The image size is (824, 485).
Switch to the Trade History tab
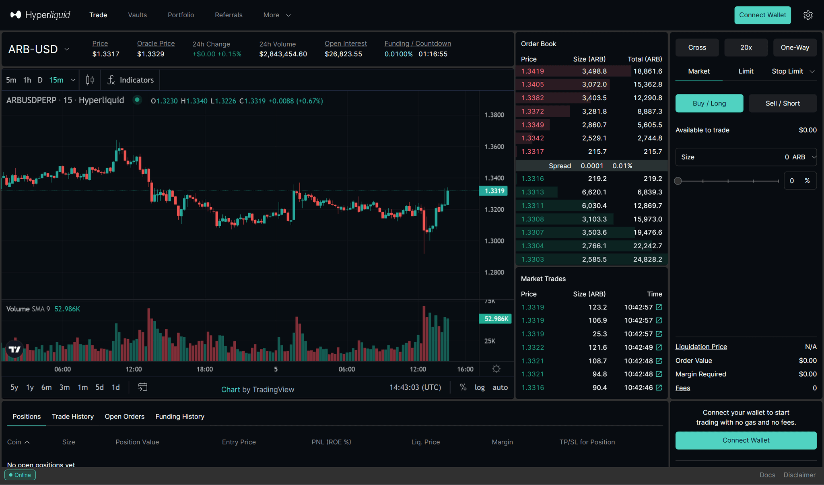tap(72, 416)
